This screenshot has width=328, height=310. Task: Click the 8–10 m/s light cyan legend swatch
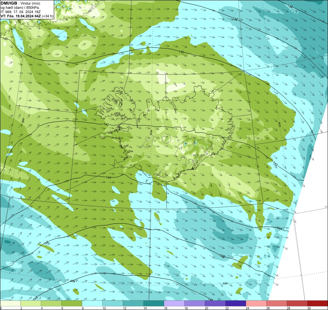pos(92,303)
